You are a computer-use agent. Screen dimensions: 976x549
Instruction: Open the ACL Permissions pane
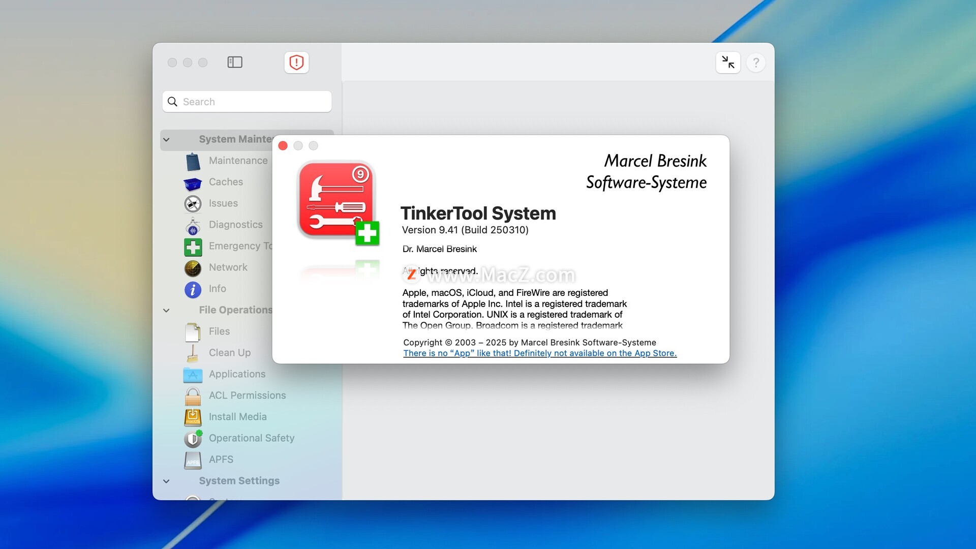pyautogui.click(x=247, y=395)
